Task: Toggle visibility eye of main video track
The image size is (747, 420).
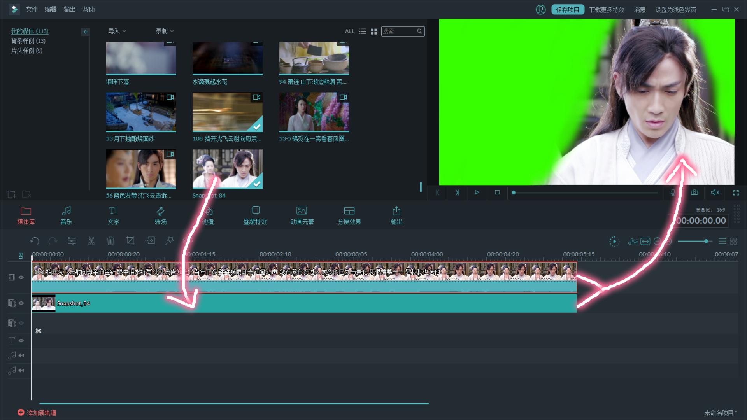Action: [21, 277]
